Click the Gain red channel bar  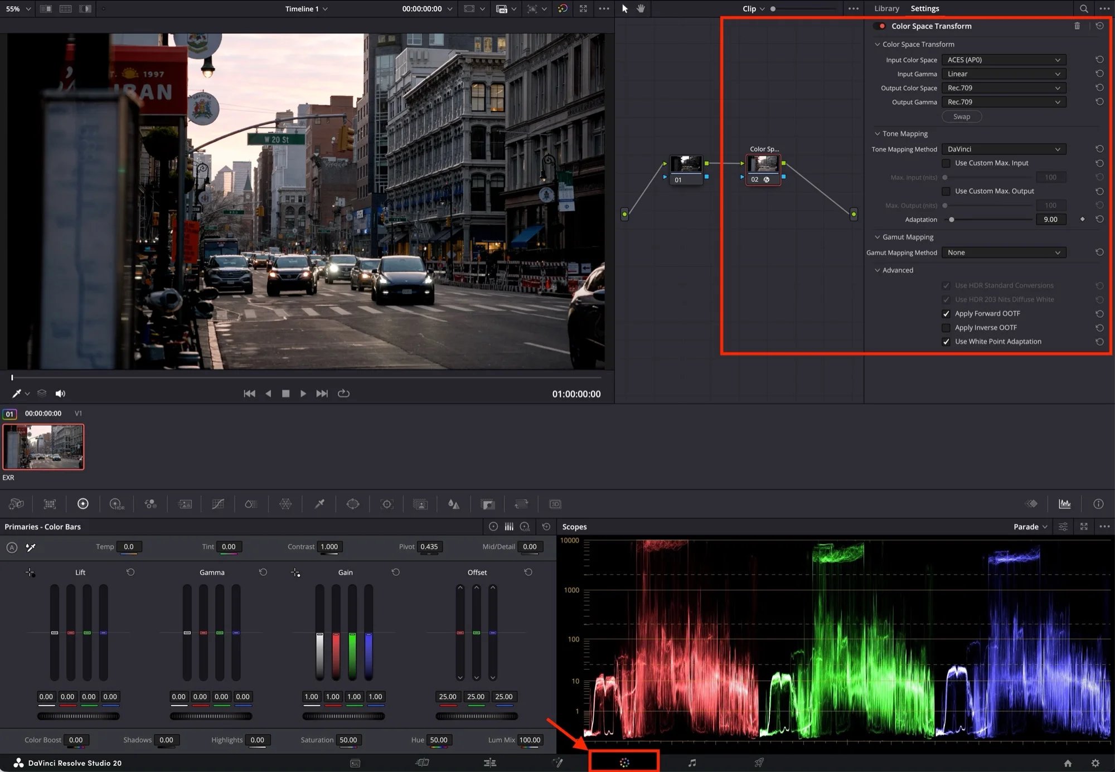point(336,633)
